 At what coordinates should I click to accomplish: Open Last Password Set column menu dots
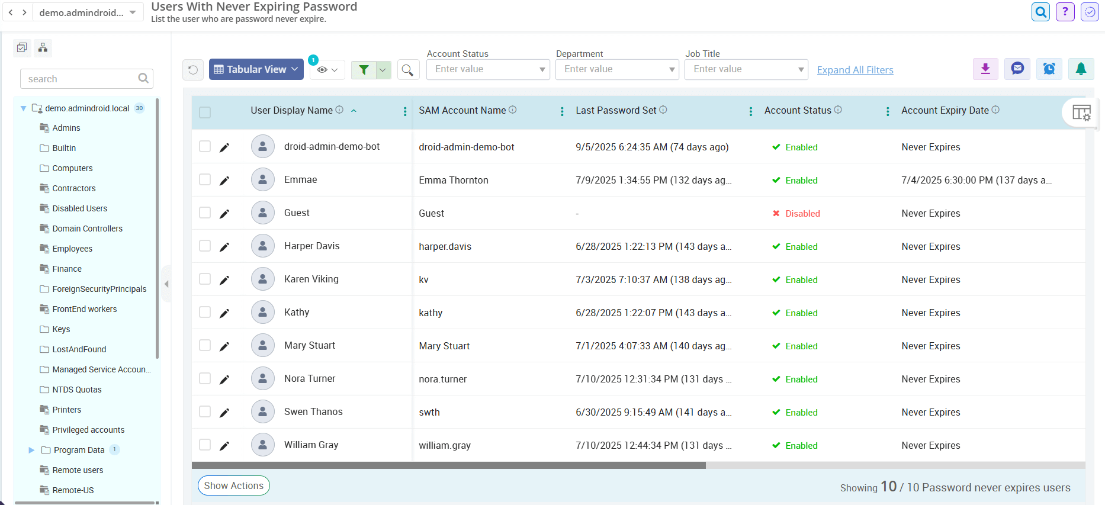[x=750, y=111]
